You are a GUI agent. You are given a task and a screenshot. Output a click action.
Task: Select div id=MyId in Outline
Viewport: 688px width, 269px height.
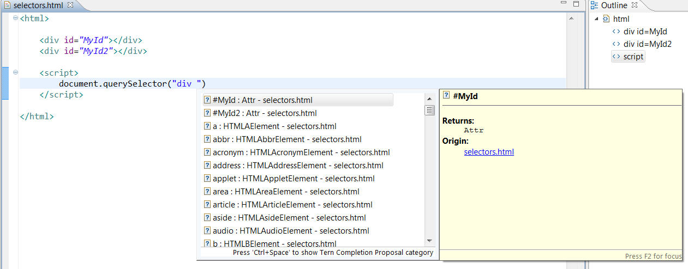(x=645, y=32)
